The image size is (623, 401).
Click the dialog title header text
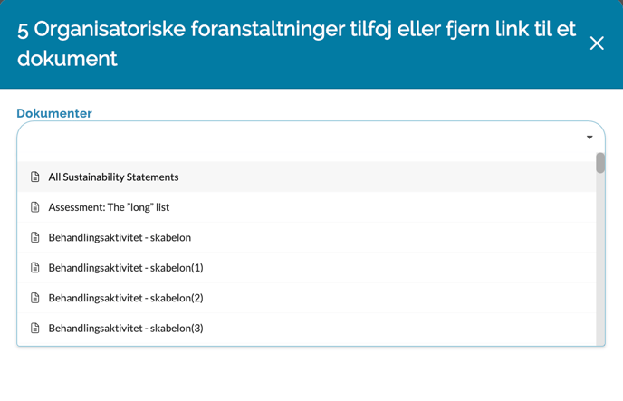(296, 43)
